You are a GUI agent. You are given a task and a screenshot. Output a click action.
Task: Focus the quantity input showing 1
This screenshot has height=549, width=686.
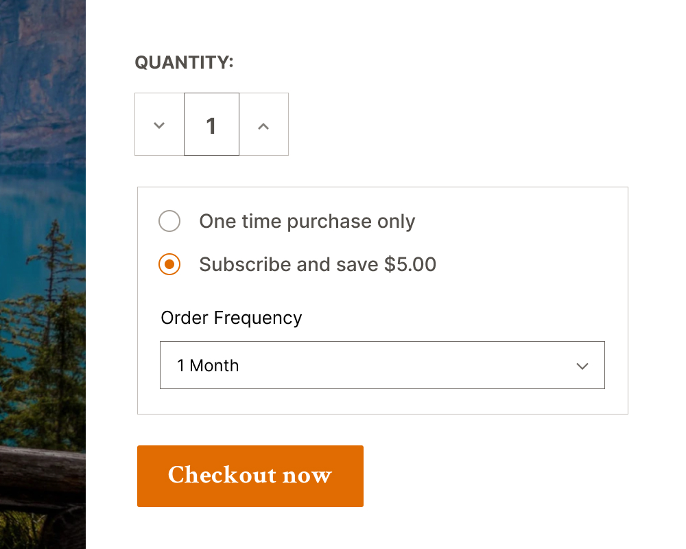coord(211,125)
